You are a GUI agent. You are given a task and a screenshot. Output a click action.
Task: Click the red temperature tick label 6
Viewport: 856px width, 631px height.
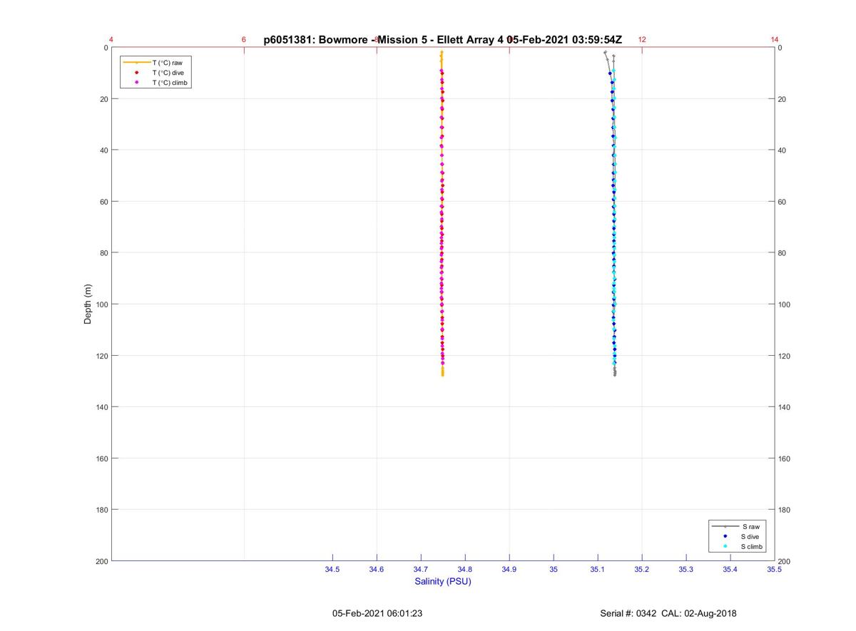point(244,40)
